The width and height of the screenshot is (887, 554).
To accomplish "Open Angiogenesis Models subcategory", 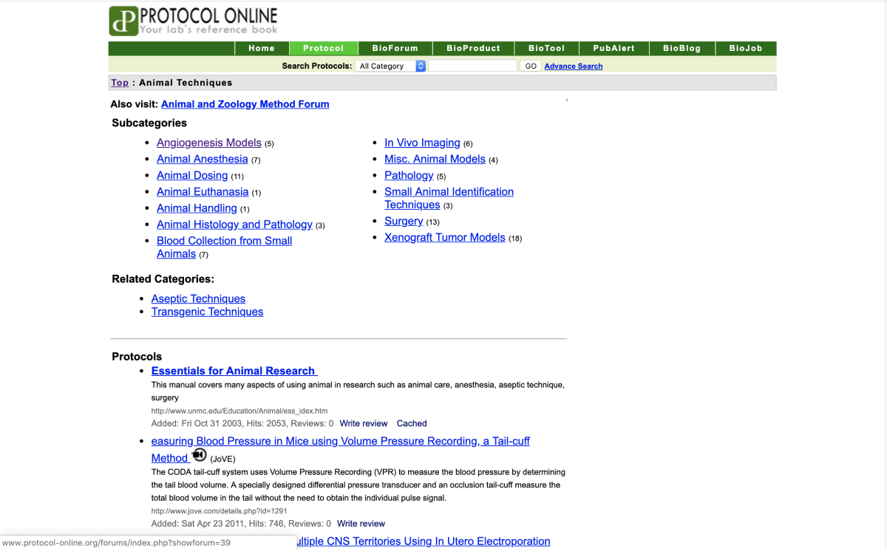I will tap(209, 143).
